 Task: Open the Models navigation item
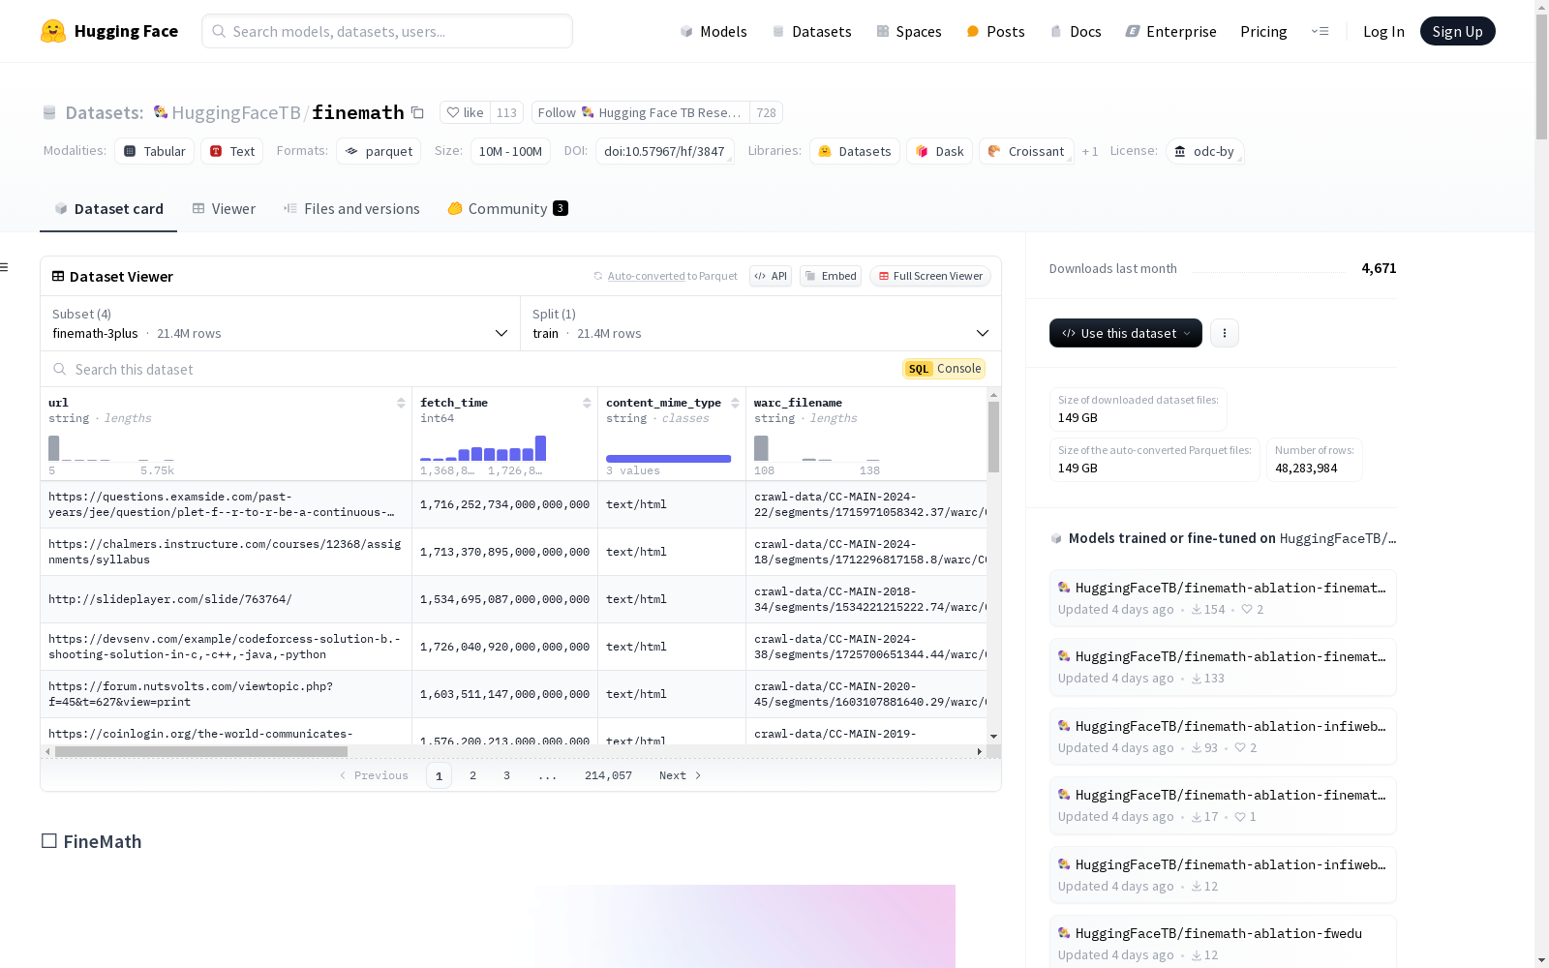click(x=714, y=31)
